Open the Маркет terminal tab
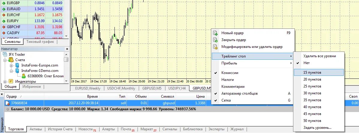Screen dimensions: 359x133 click(148, 129)
